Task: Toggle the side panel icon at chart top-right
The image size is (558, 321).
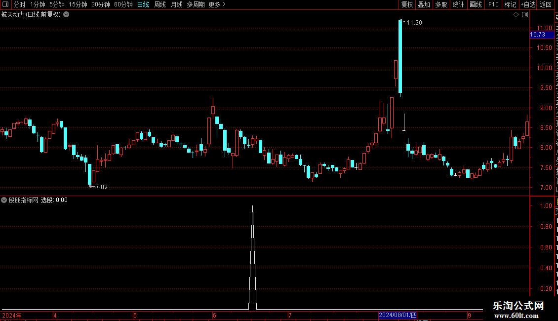Action: 525,15
